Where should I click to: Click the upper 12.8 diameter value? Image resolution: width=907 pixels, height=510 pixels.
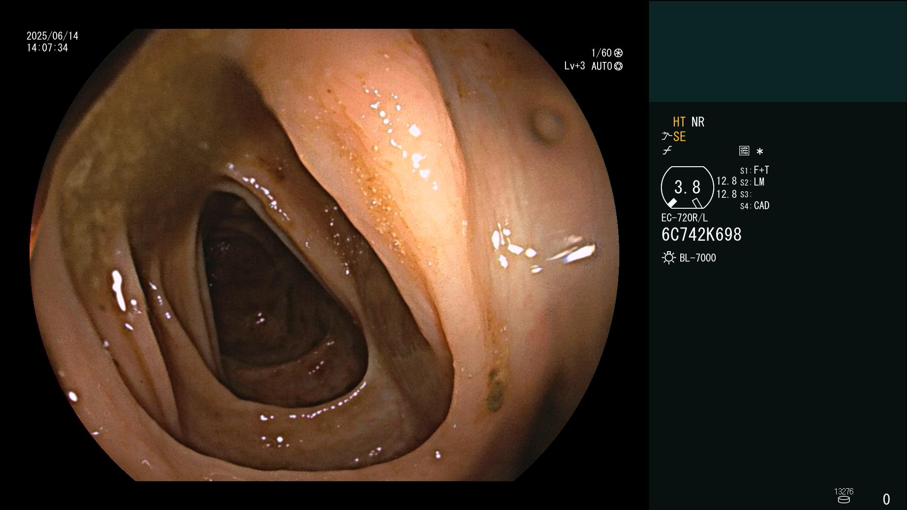[x=727, y=181]
